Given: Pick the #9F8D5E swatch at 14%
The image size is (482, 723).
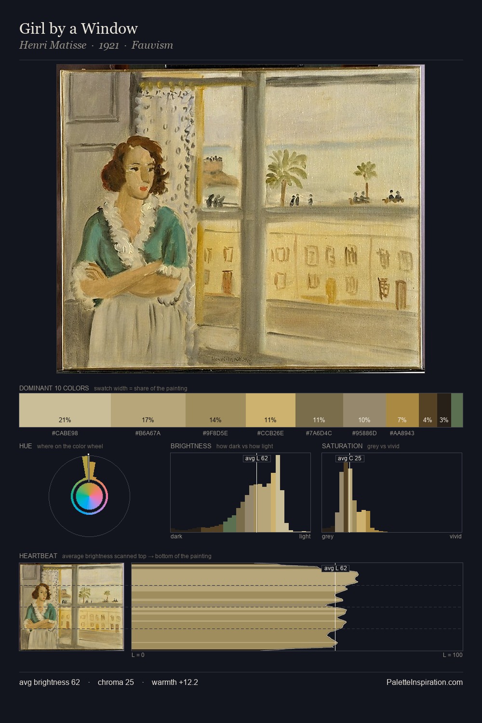Looking at the screenshot, I should pyautogui.click(x=215, y=410).
